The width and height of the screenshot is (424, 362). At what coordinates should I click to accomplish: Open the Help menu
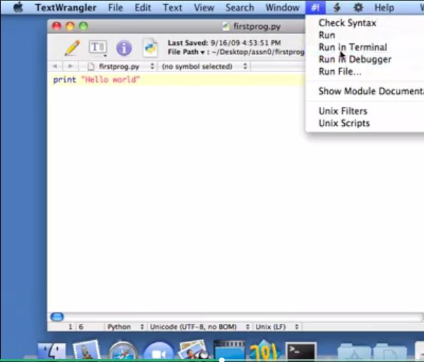384,8
